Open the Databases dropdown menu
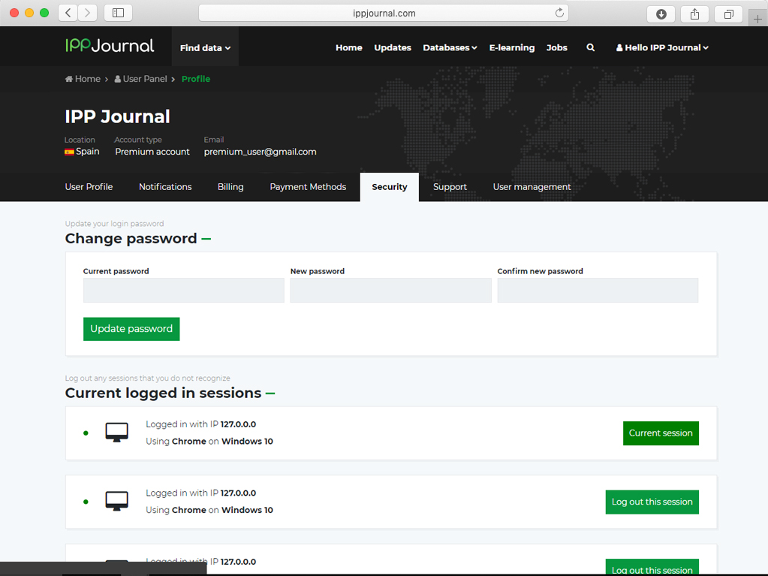This screenshot has width=768, height=576. coord(450,47)
